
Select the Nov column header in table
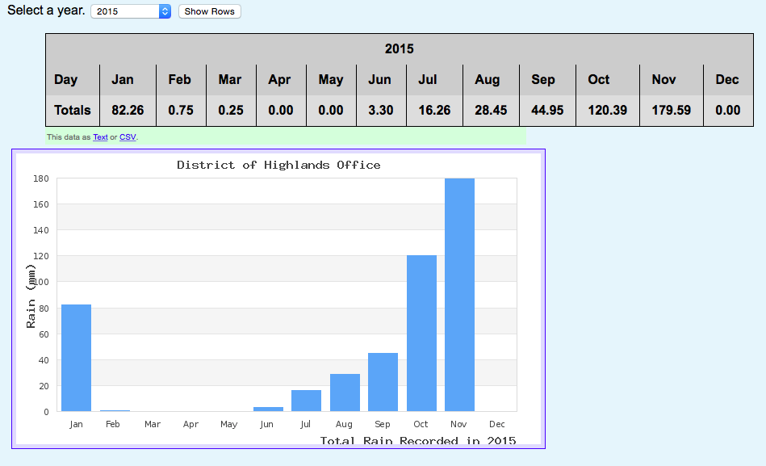coord(663,79)
